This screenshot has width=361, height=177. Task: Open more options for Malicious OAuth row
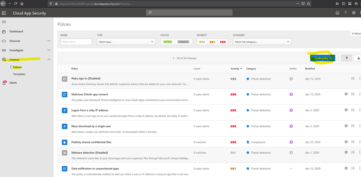click(x=360, y=94)
